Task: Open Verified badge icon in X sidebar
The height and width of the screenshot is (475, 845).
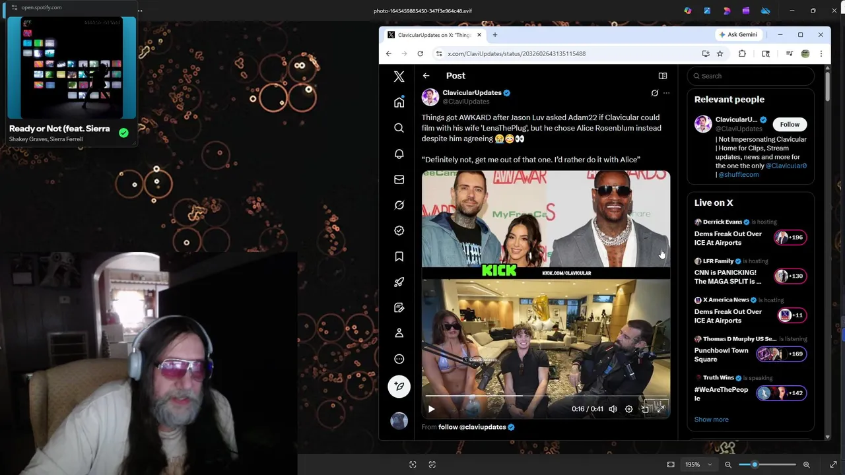Action: 399,231
